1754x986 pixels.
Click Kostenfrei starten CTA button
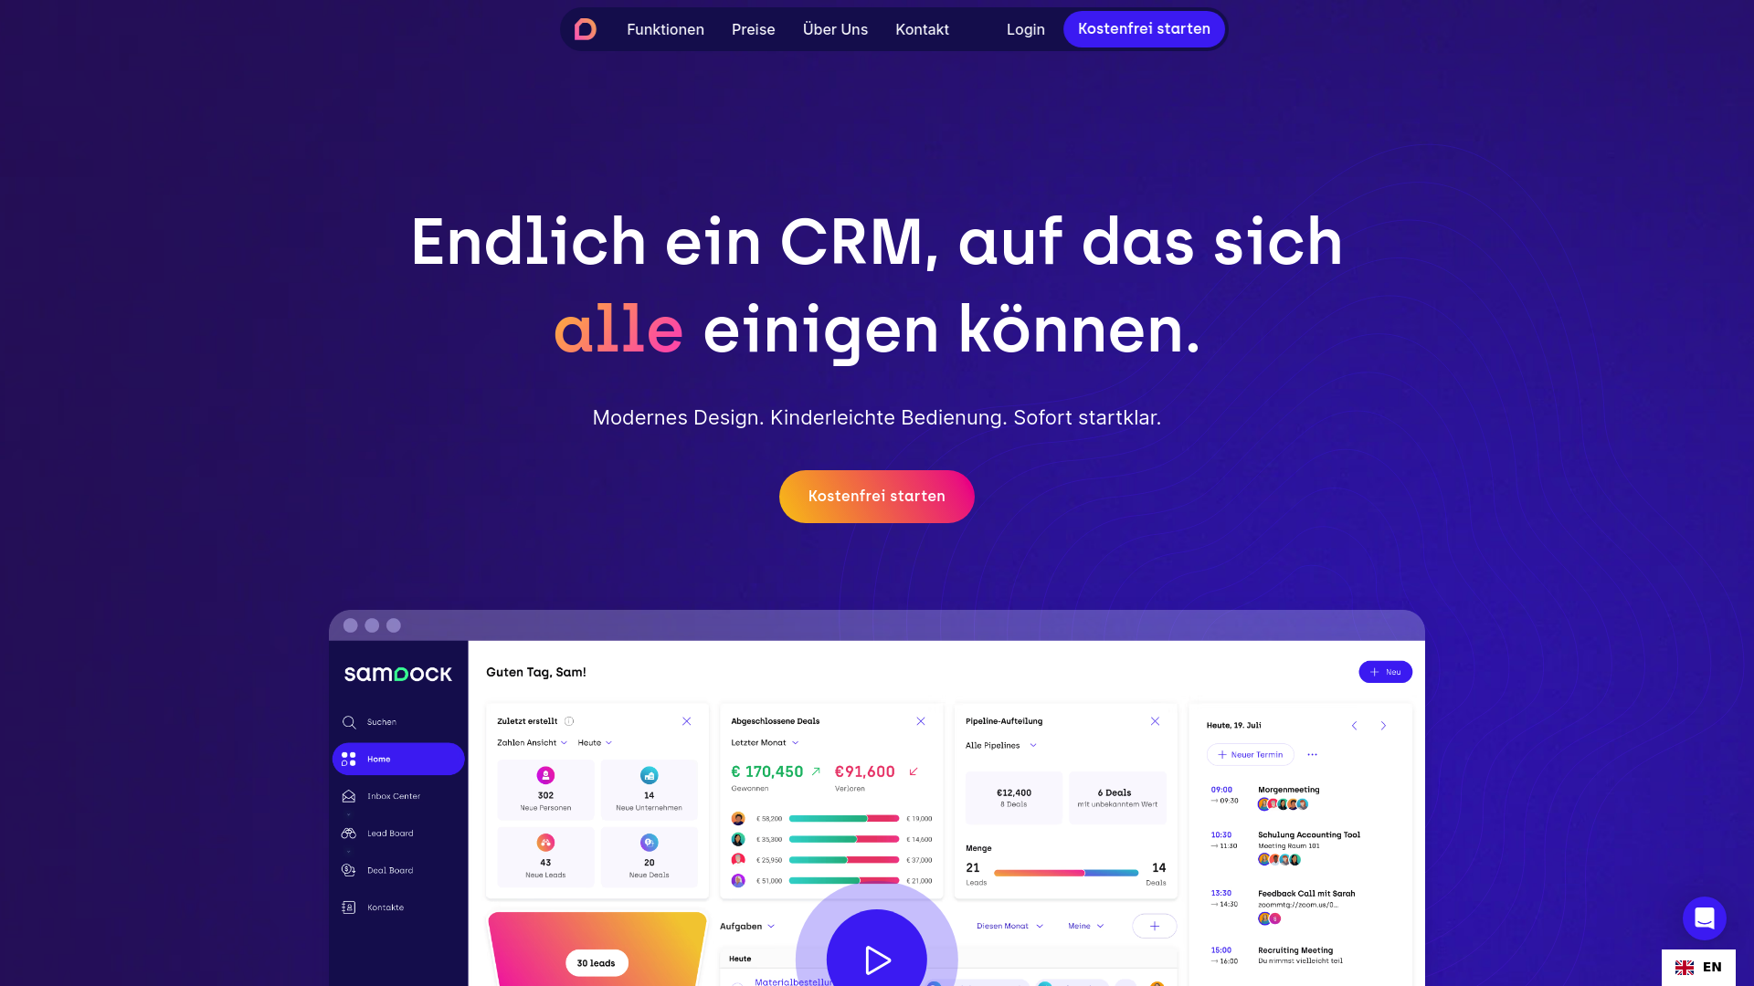pos(877,496)
